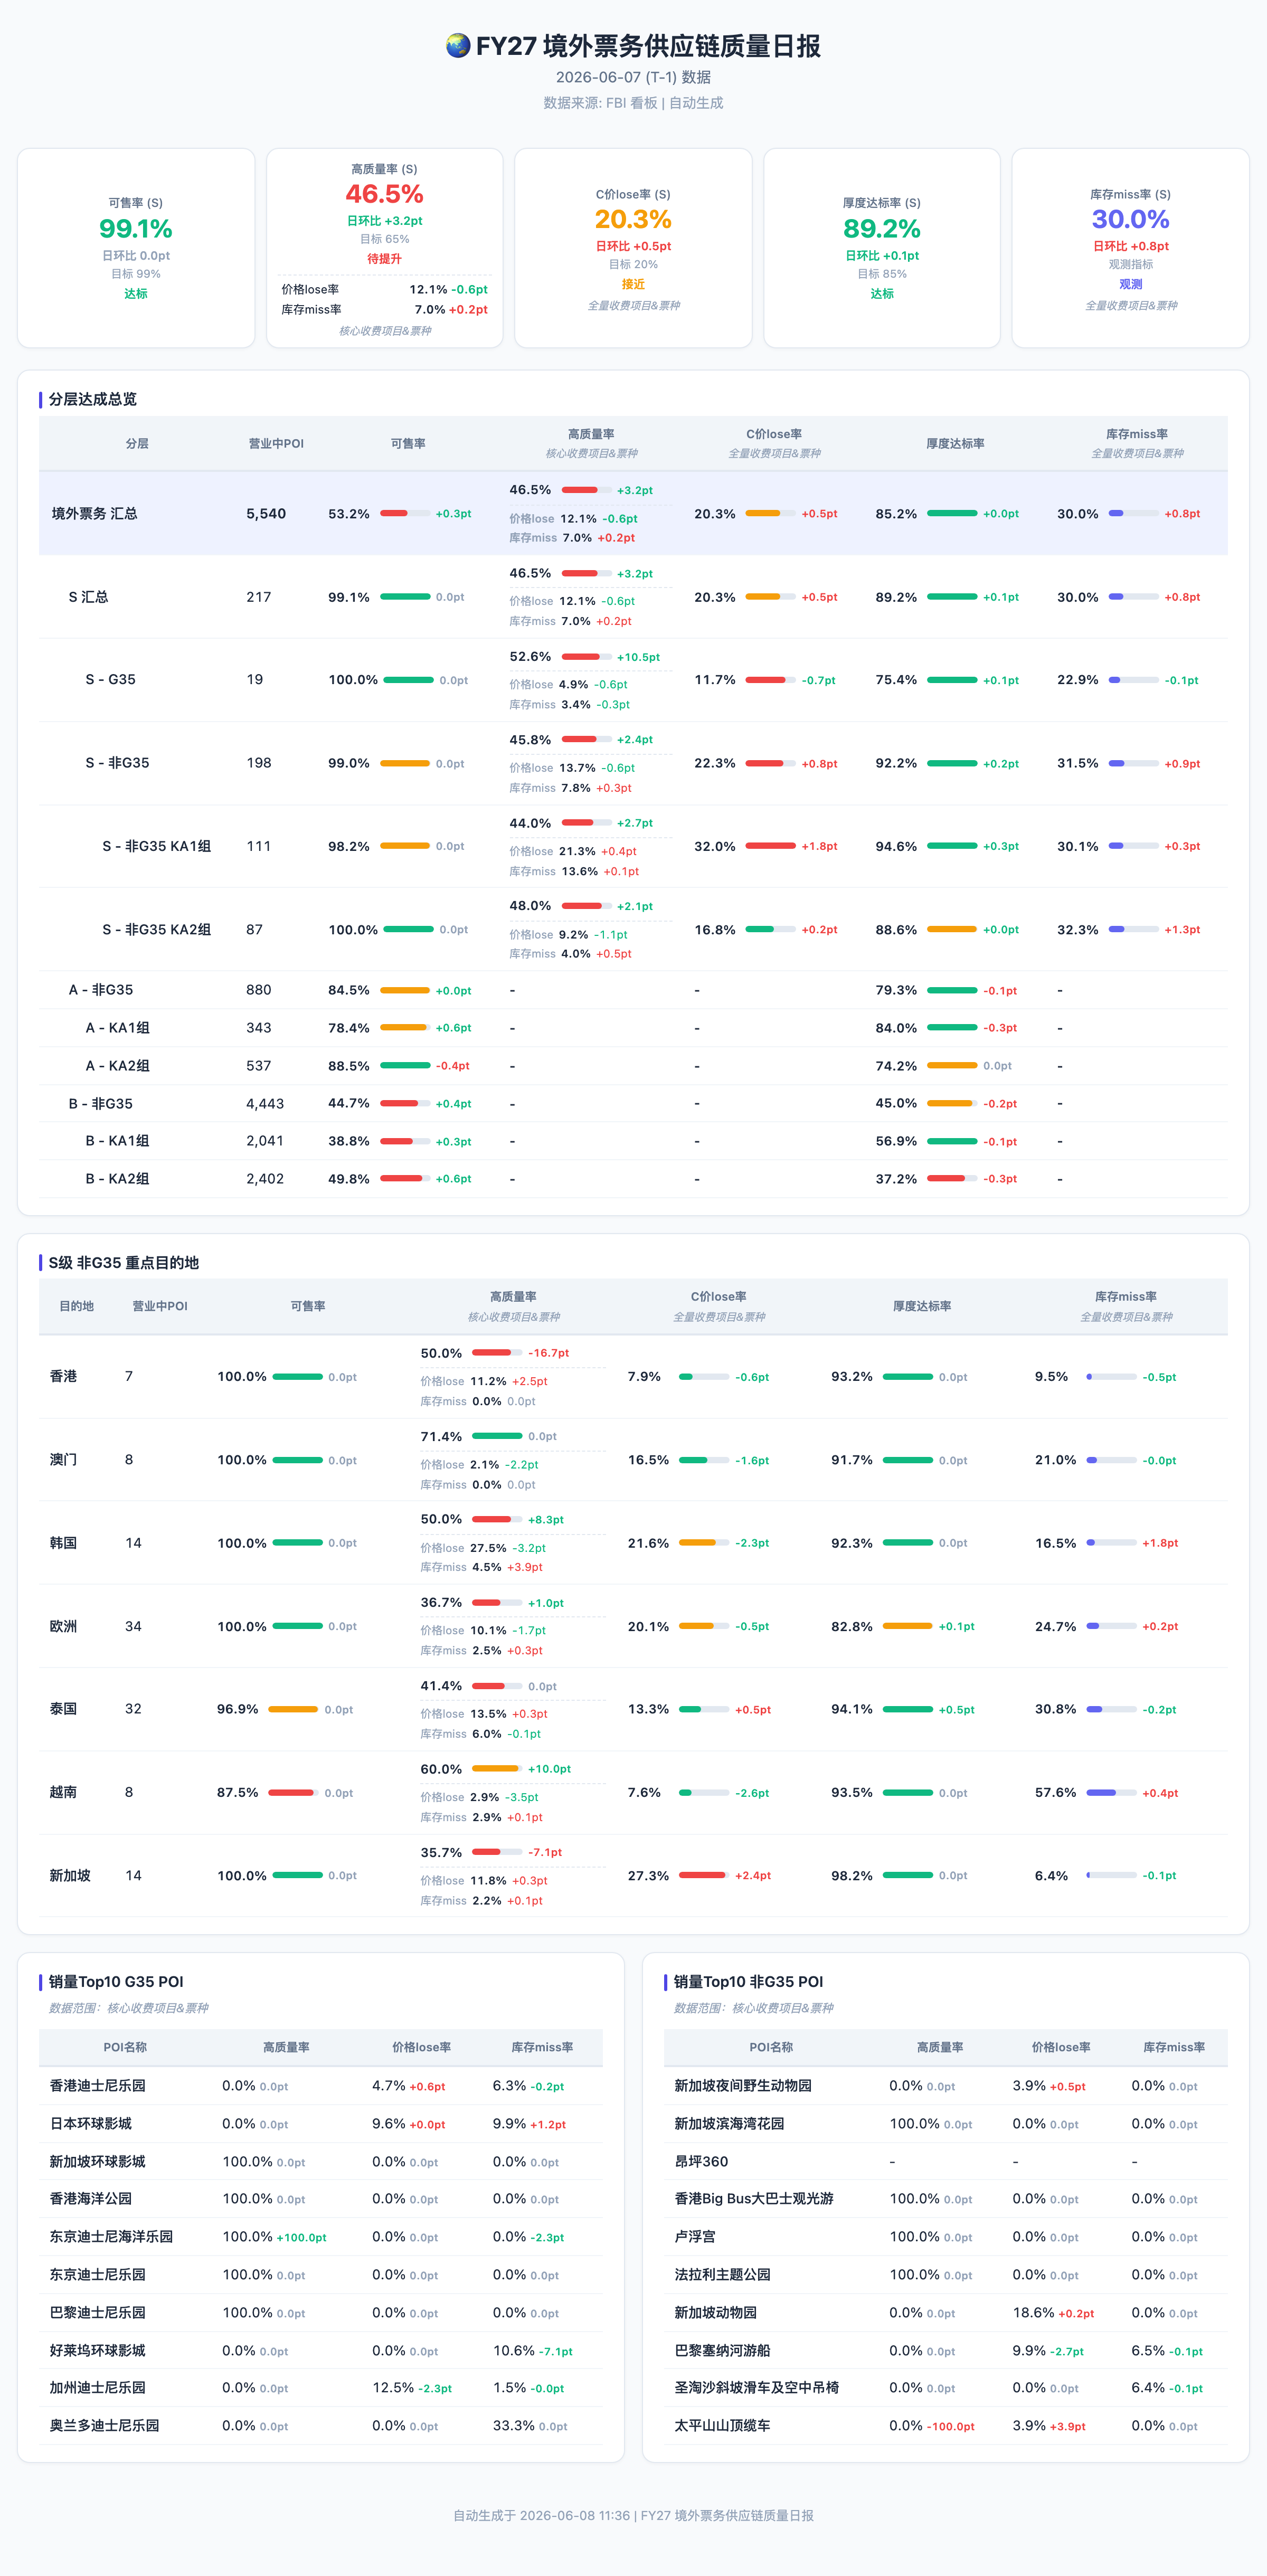Click the C价lose率 (S) 20.3% card

(633, 248)
